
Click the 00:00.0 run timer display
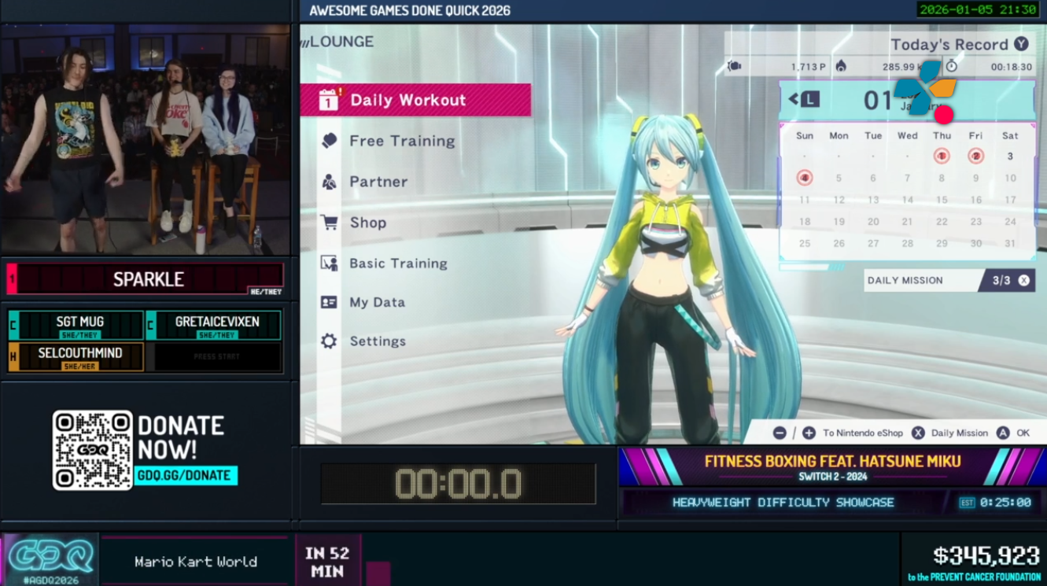[459, 484]
